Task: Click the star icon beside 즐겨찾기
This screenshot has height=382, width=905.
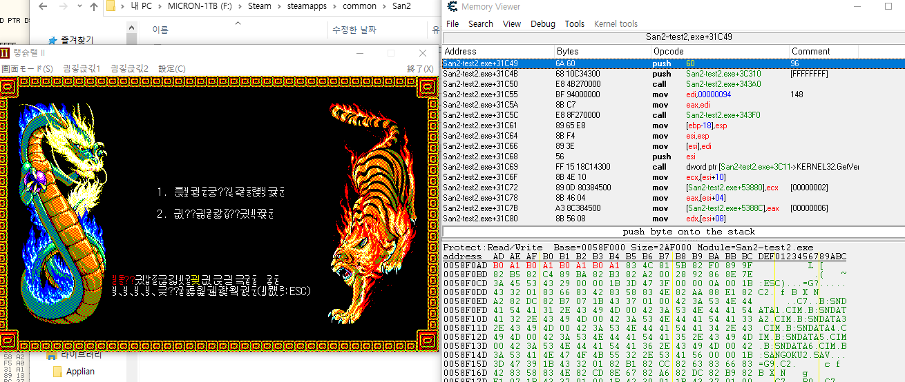Action: (53, 41)
